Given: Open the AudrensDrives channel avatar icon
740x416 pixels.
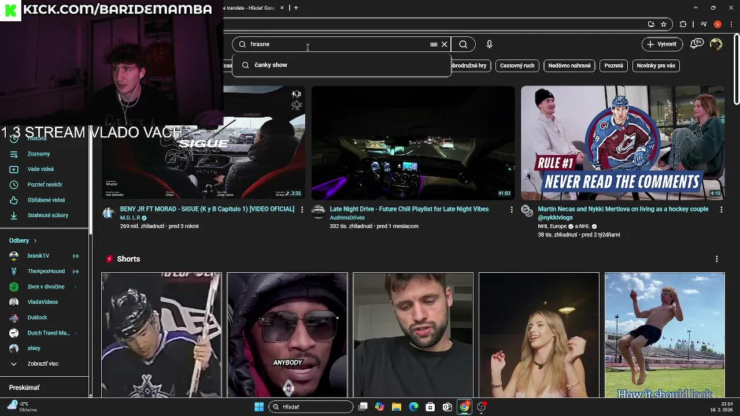Looking at the screenshot, I should click(x=319, y=211).
